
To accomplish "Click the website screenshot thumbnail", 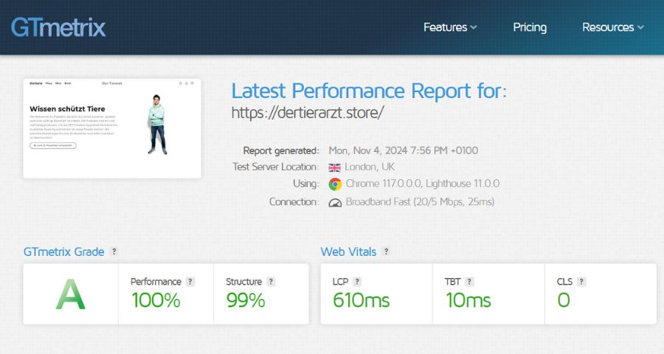I will (112, 128).
